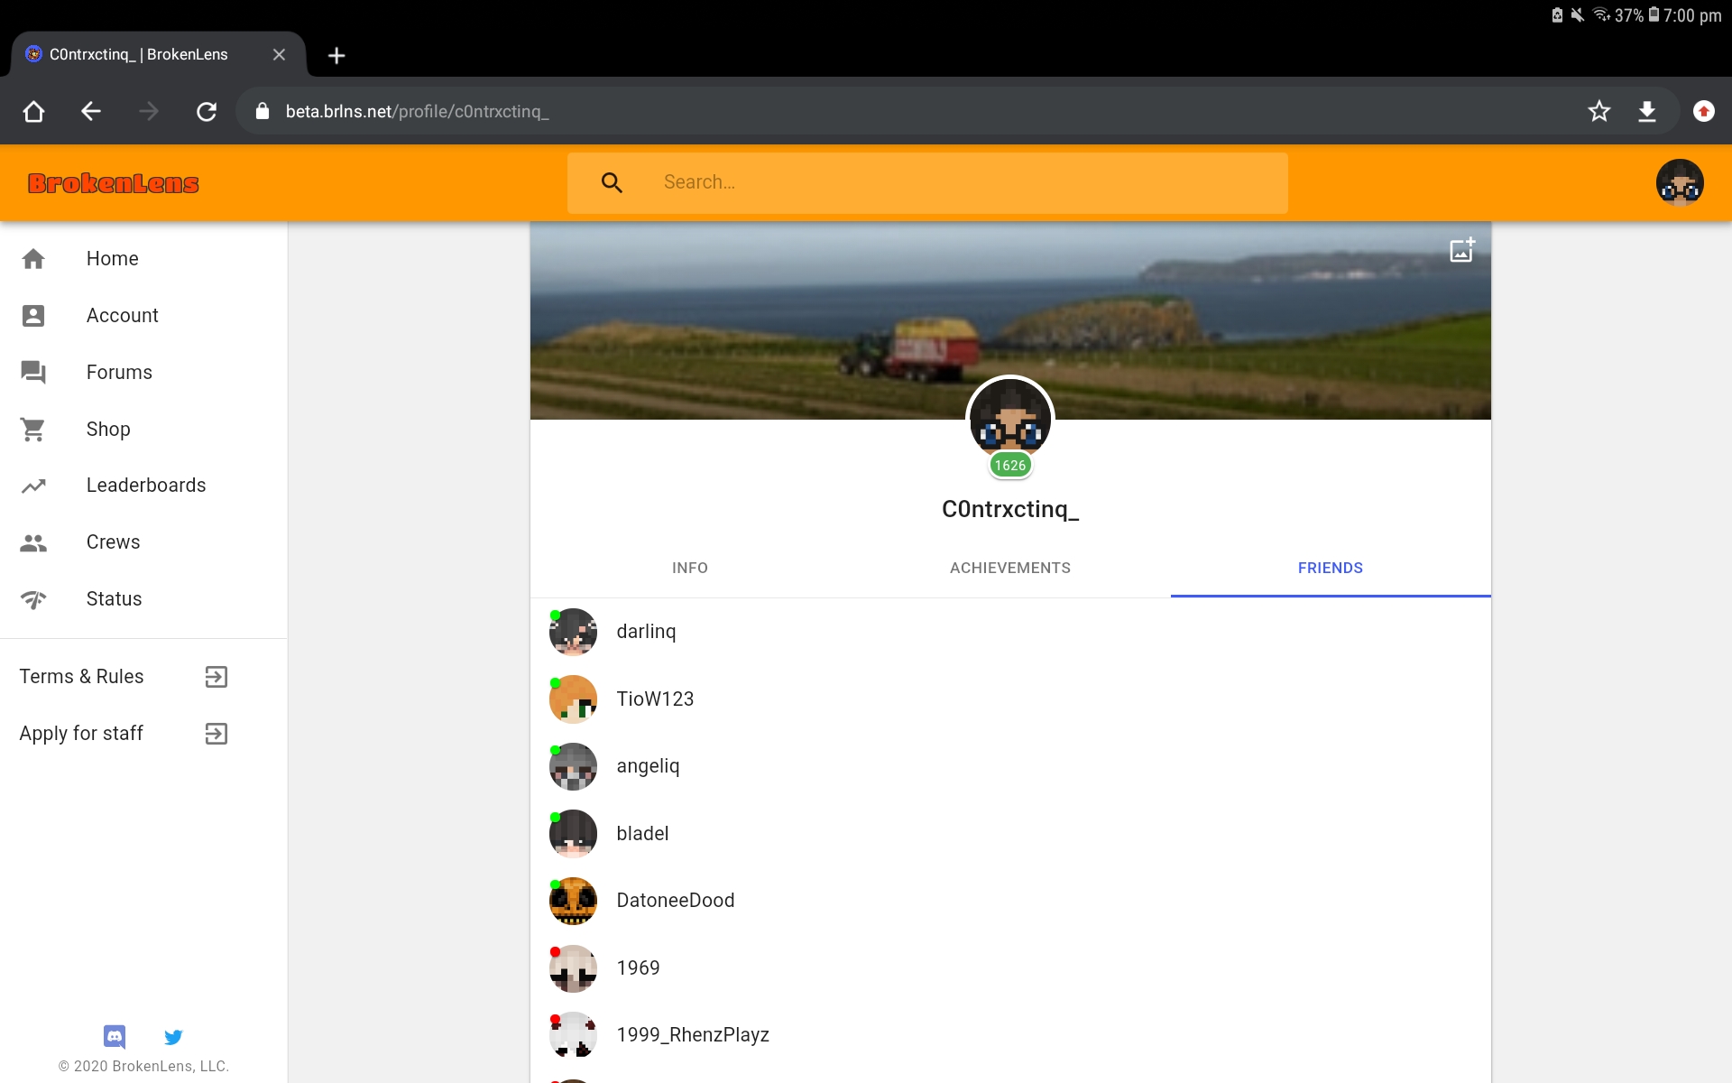The height and width of the screenshot is (1083, 1732).
Task: Reload the current page
Action: [x=207, y=111]
